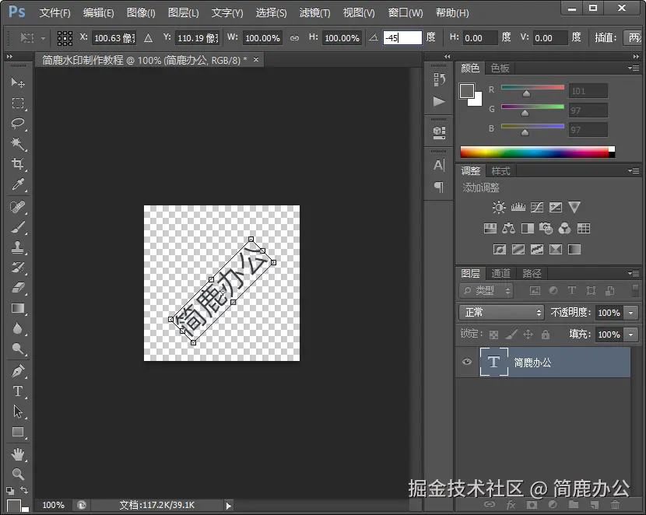Image resolution: width=646 pixels, height=515 pixels.
Task: Open the 滤镜 menu
Action: tap(314, 13)
